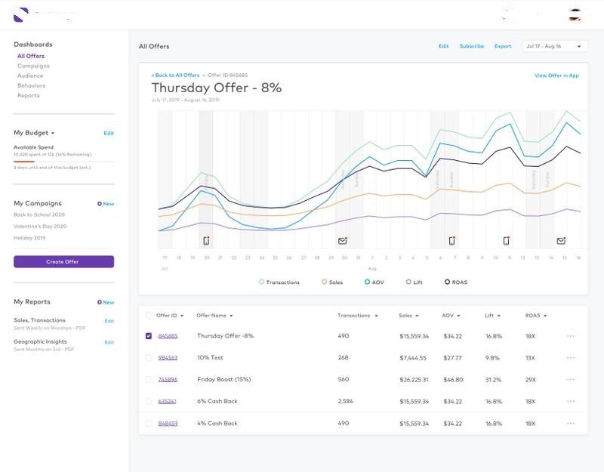The image size is (604, 472).
Task: Open the more options menu for Thursday Offer -8%
Action: [x=571, y=336]
